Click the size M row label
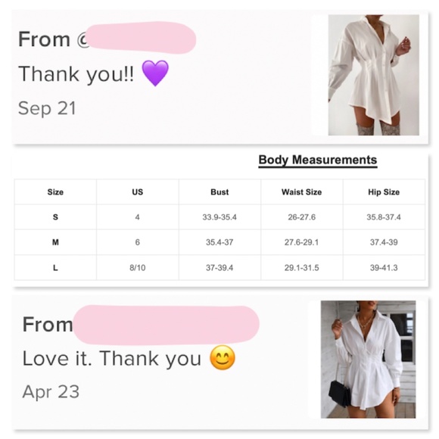The width and height of the screenshot is (439, 439). pos(55,242)
